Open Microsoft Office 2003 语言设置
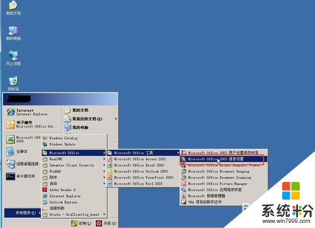315x228 pixels. point(224,159)
